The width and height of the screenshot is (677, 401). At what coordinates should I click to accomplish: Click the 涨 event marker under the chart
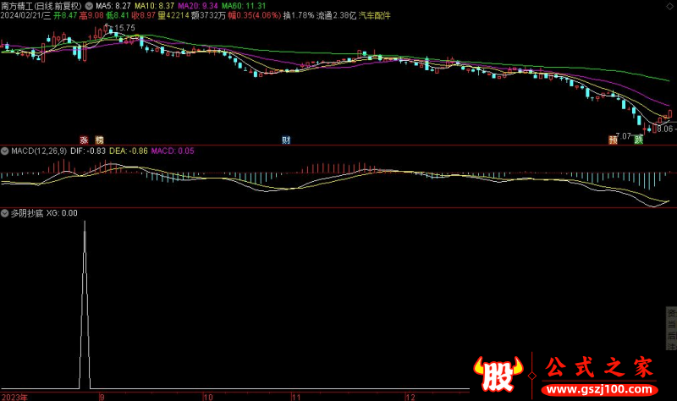(x=84, y=140)
